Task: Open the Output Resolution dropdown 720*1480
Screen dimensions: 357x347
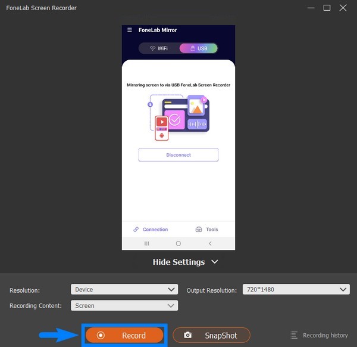Action: click(x=296, y=290)
